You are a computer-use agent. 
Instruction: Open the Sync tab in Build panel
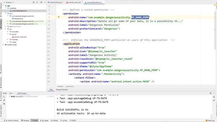[11, 93]
